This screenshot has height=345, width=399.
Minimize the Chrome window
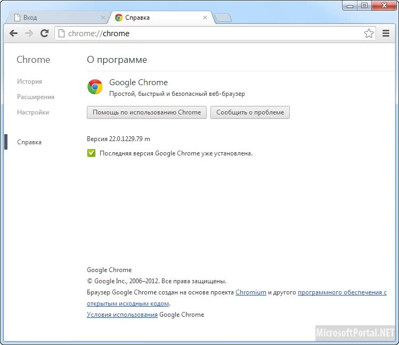(349, 6)
